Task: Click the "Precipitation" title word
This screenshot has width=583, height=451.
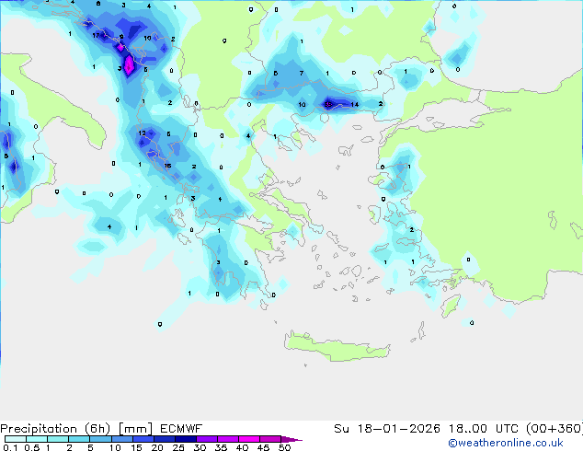Action: 39,429
